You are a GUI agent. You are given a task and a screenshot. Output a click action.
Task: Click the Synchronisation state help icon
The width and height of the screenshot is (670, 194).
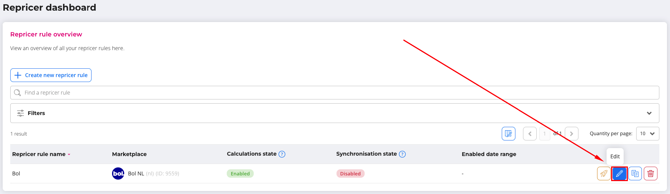[x=402, y=154]
